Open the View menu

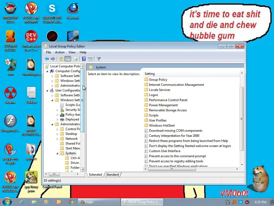pyautogui.click(x=72, y=52)
